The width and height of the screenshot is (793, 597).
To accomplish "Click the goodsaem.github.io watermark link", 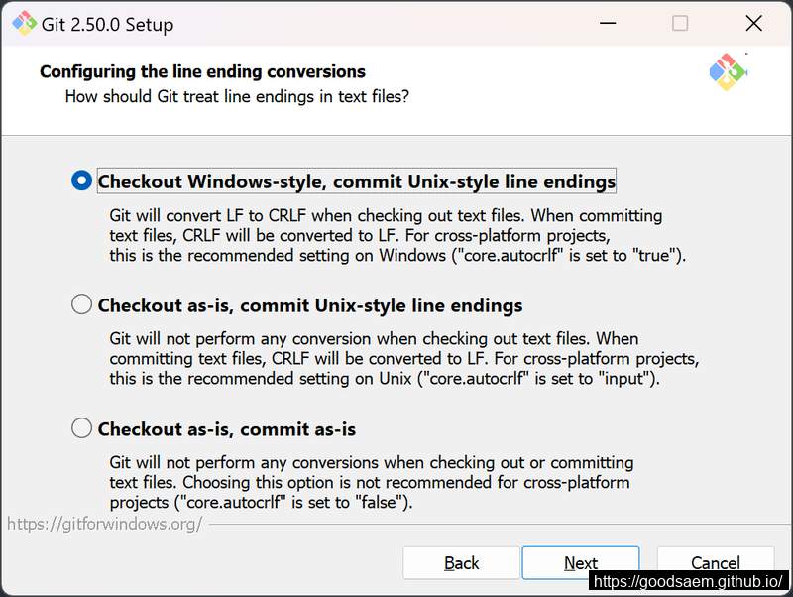I will pos(688,581).
